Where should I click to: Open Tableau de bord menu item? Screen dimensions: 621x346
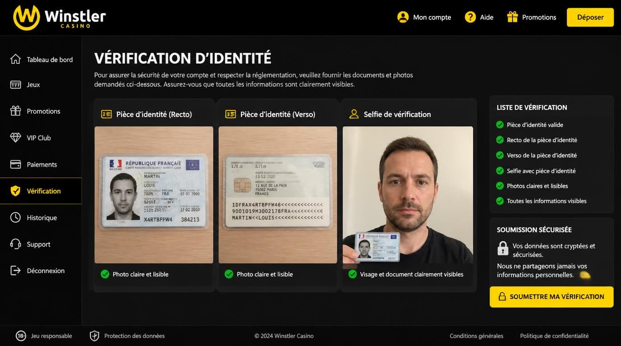coord(41,59)
